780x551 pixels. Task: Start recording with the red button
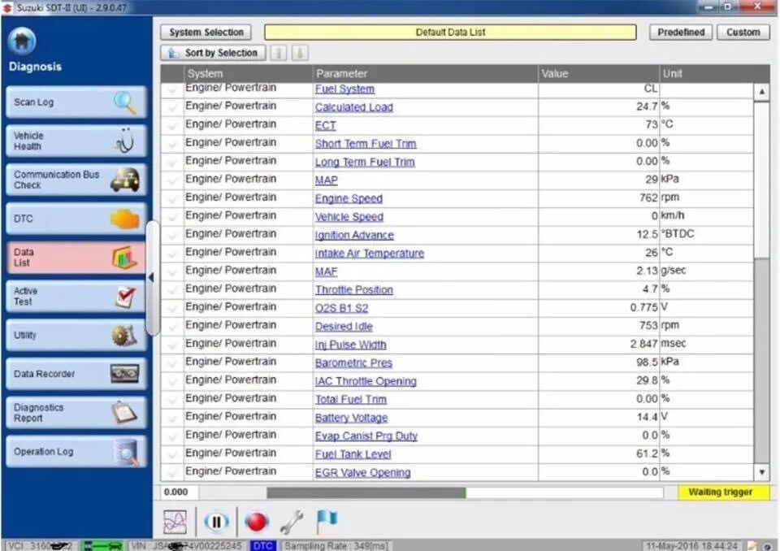click(x=257, y=522)
